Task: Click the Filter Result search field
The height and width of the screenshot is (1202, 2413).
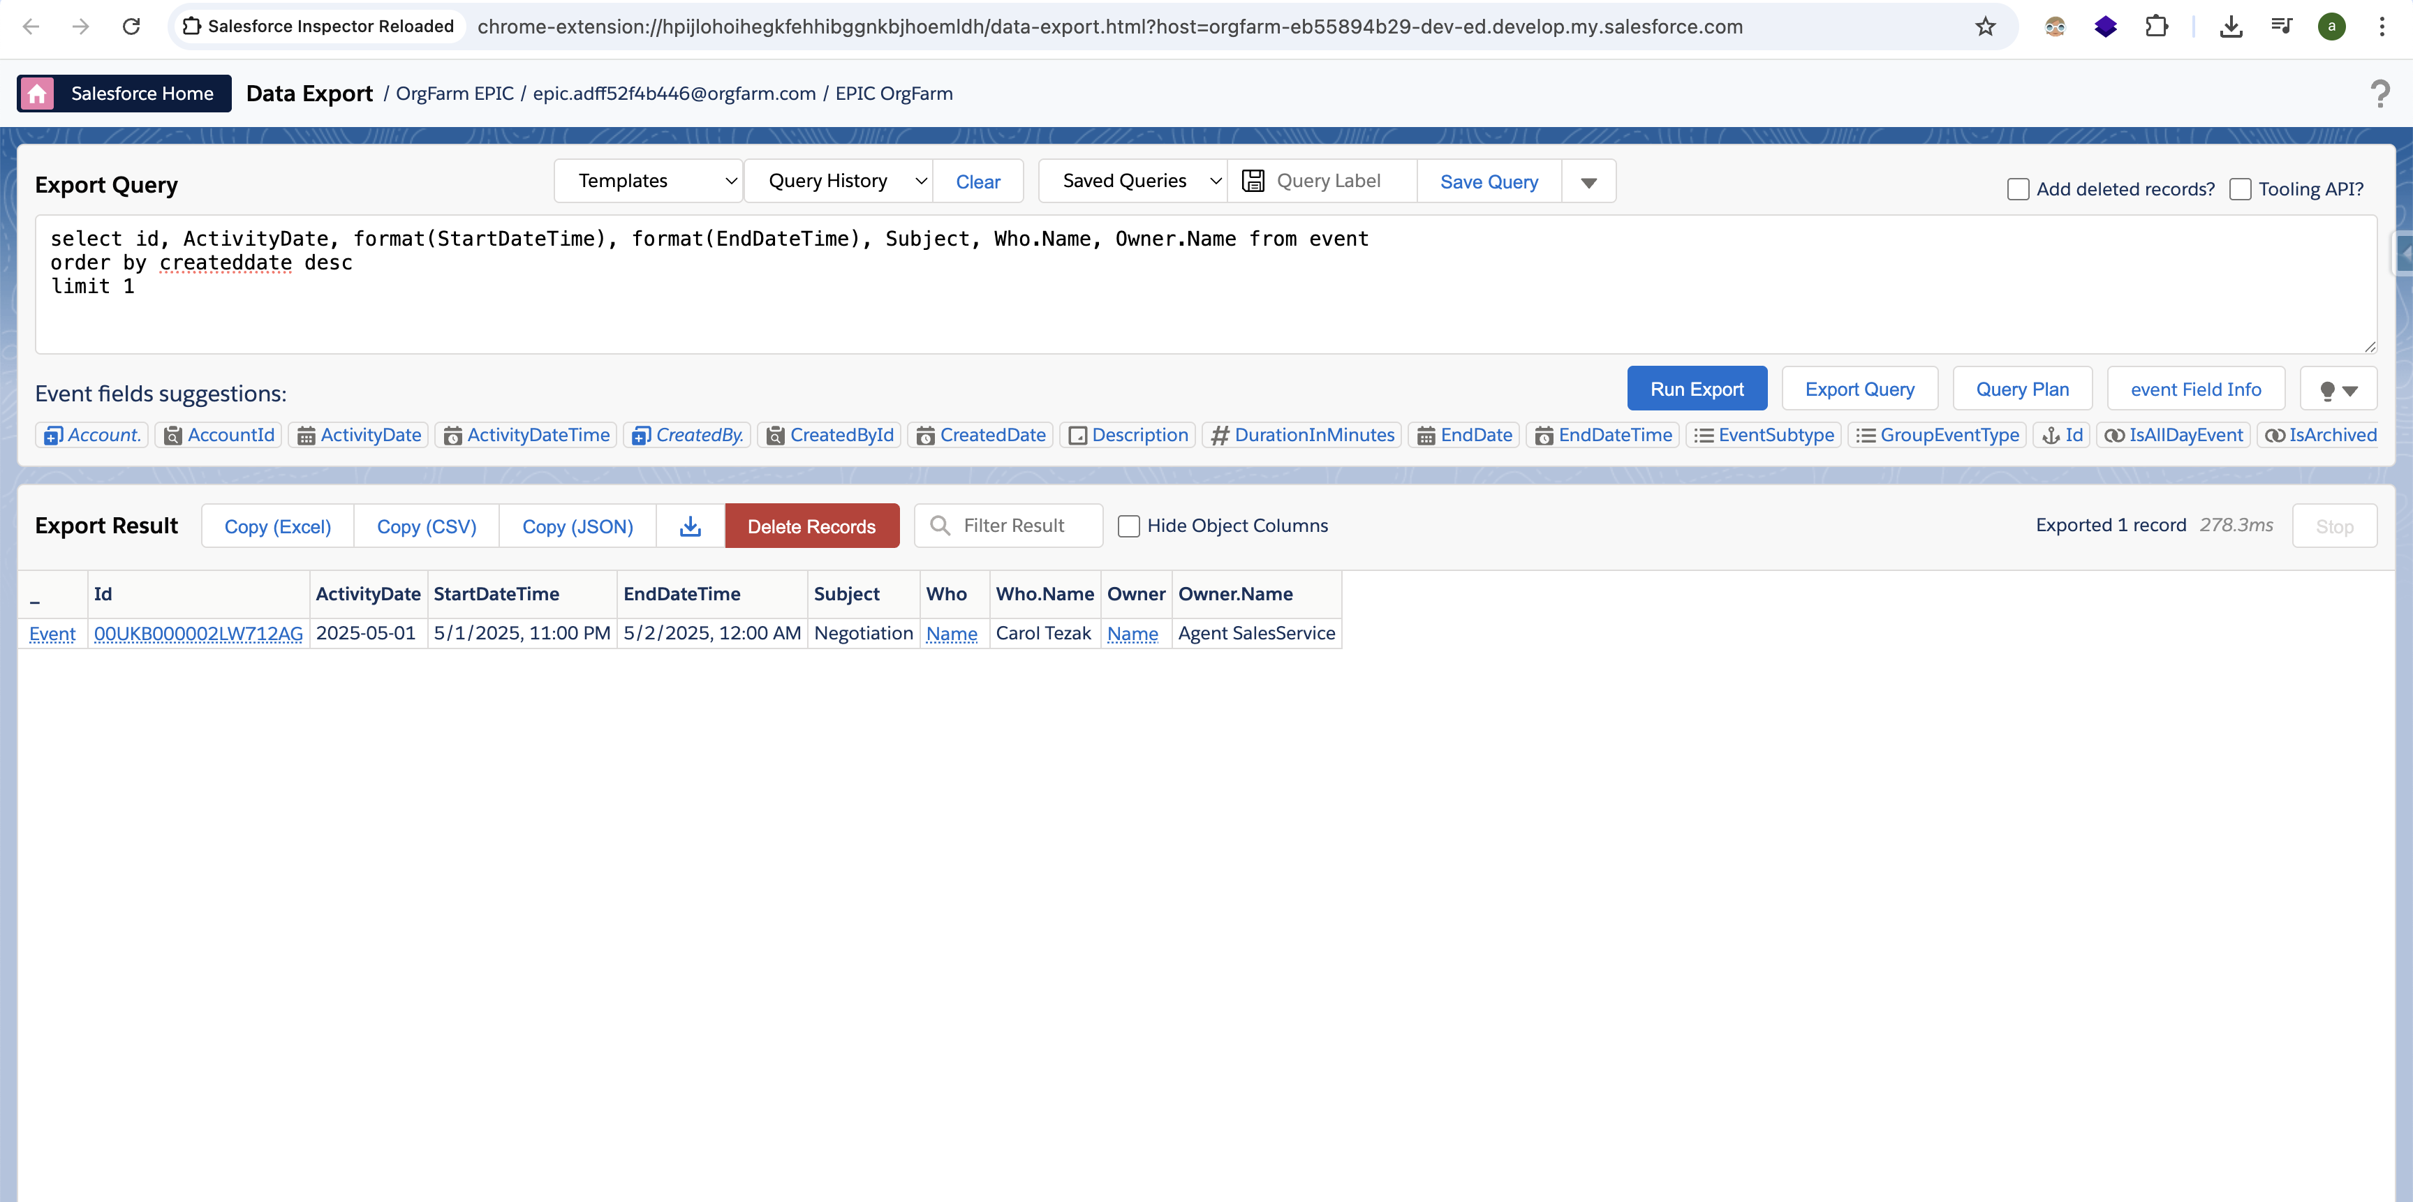Action: [1021, 526]
